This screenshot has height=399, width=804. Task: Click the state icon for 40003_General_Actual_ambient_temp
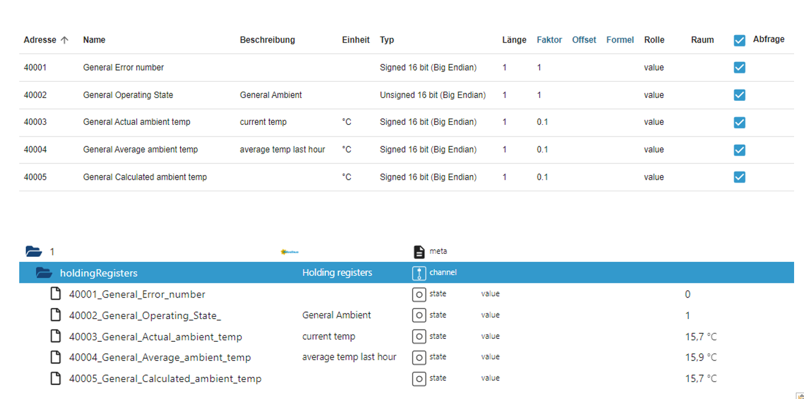tap(419, 337)
